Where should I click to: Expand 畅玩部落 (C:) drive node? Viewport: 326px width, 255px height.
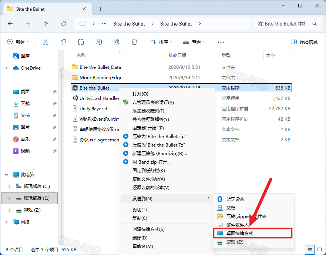click(9, 187)
